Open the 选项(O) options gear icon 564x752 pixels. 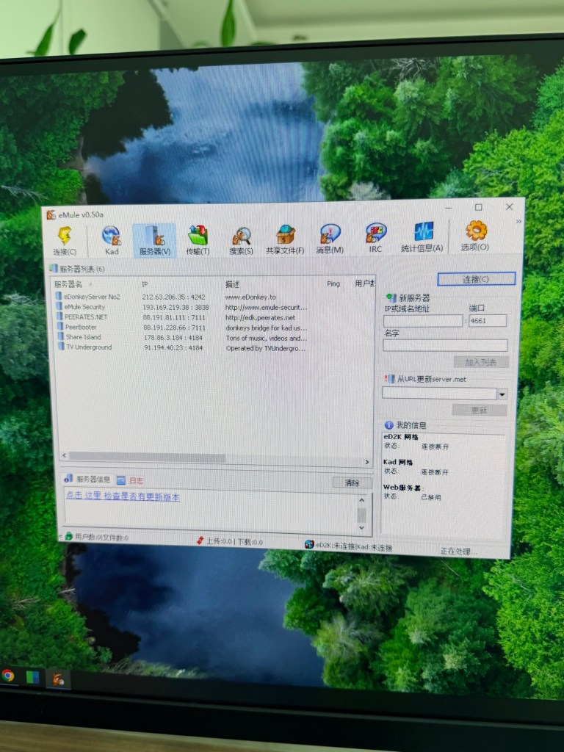tap(475, 236)
